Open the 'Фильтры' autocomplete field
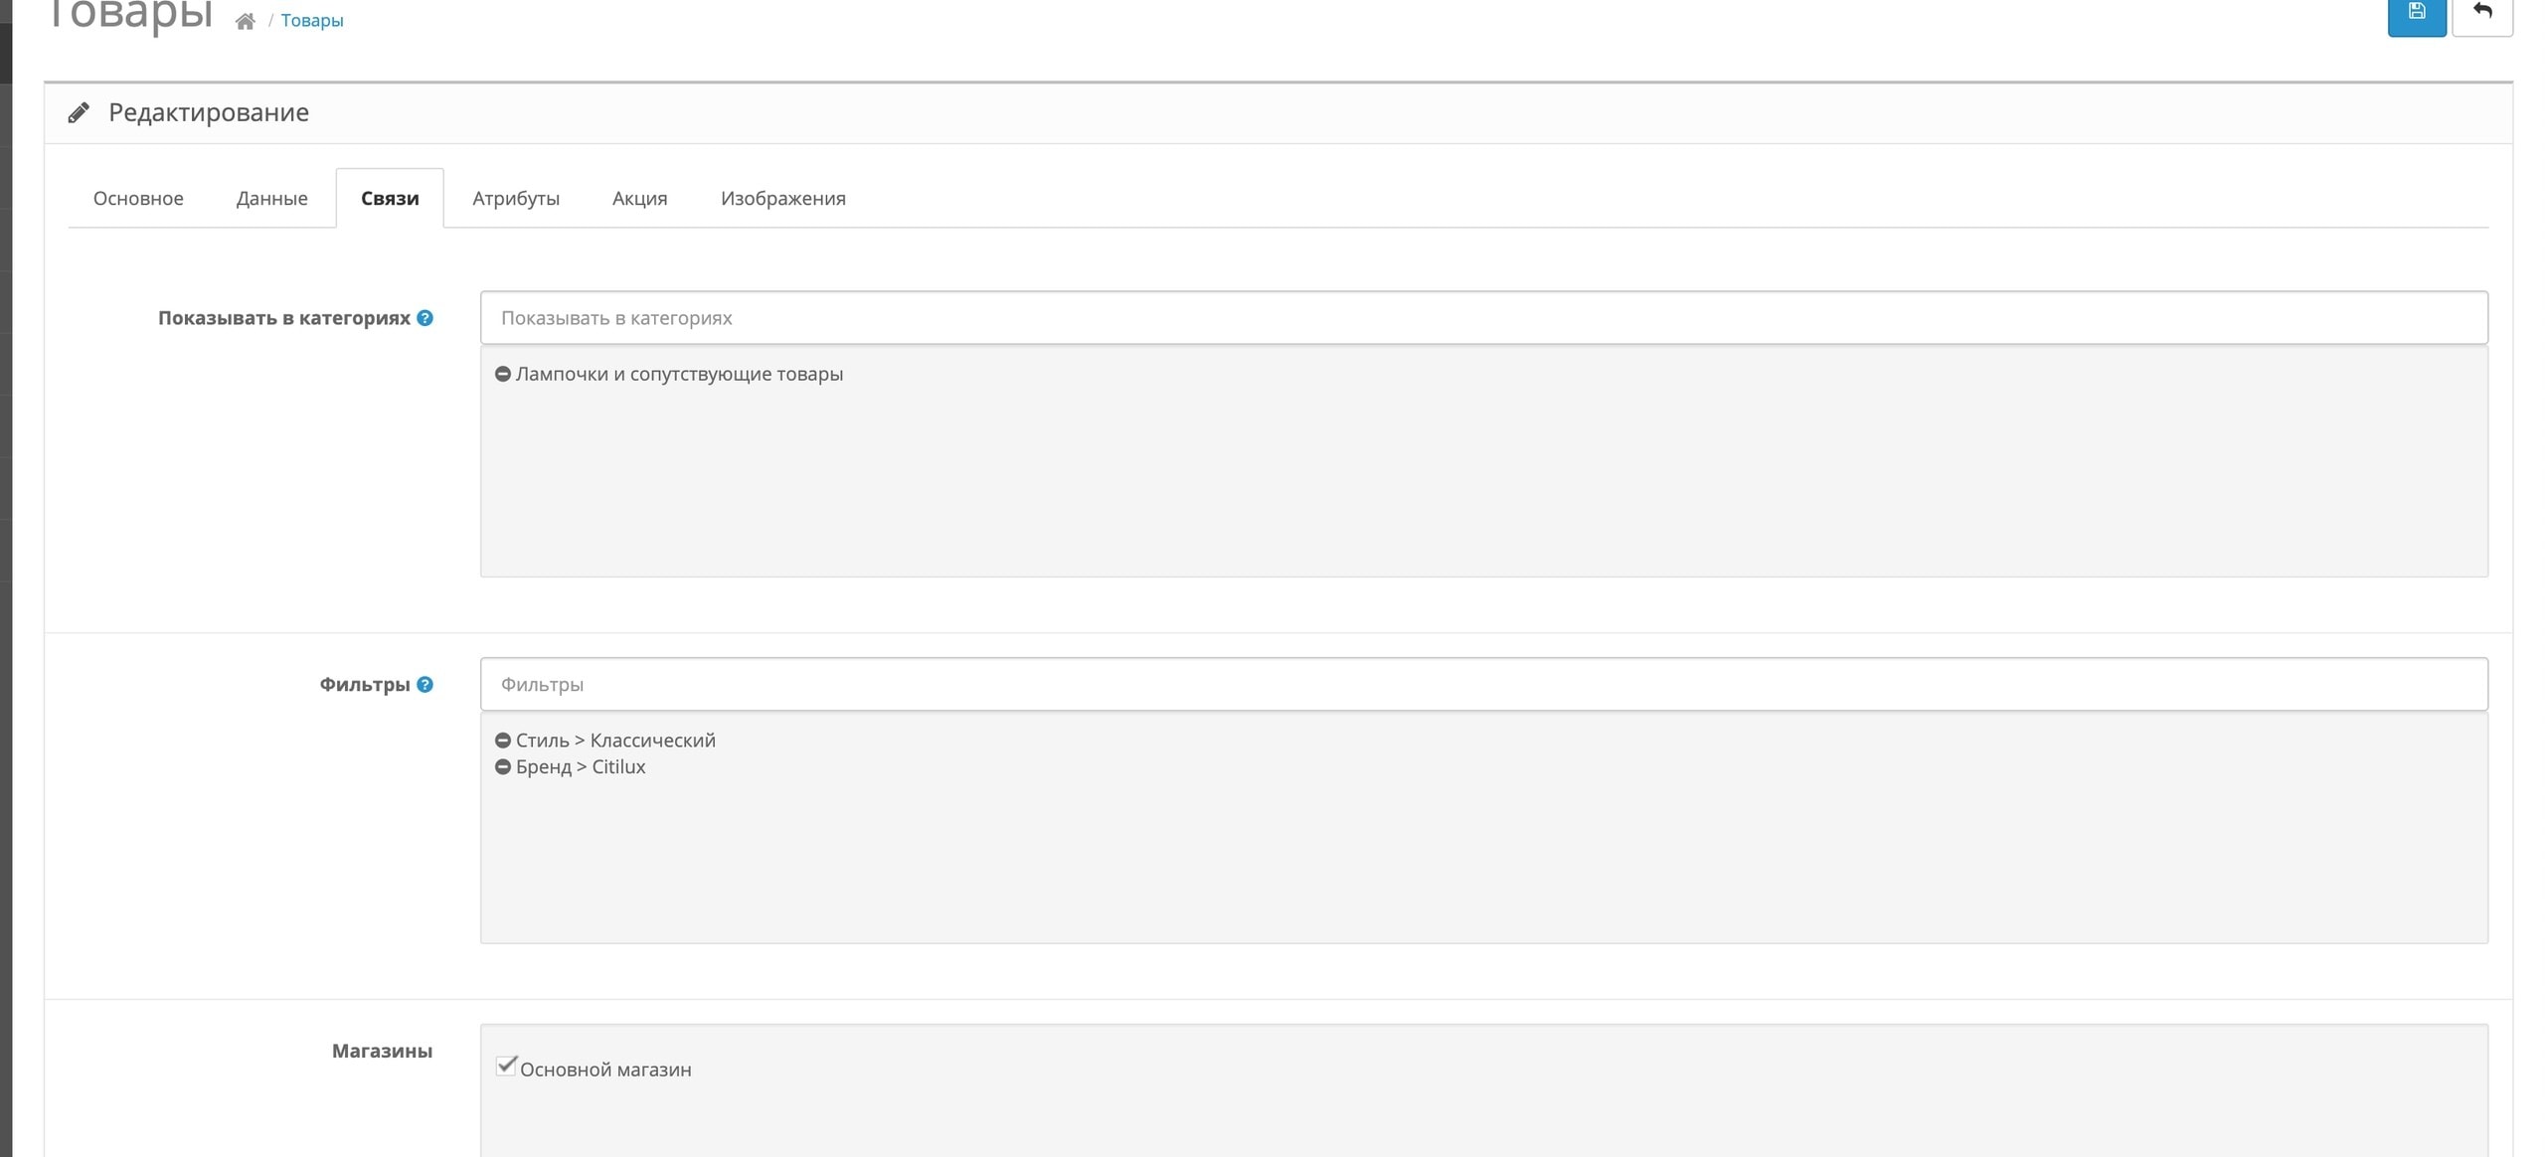The height and width of the screenshot is (1157, 2545). pos(1483,684)
